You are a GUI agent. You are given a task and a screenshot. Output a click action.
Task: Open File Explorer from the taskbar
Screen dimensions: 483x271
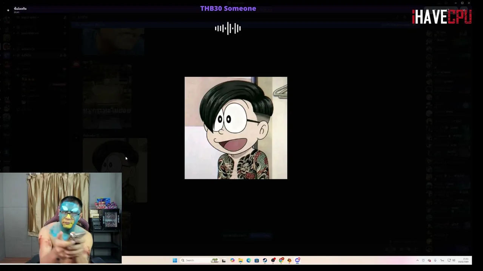(x=240, y=260)
